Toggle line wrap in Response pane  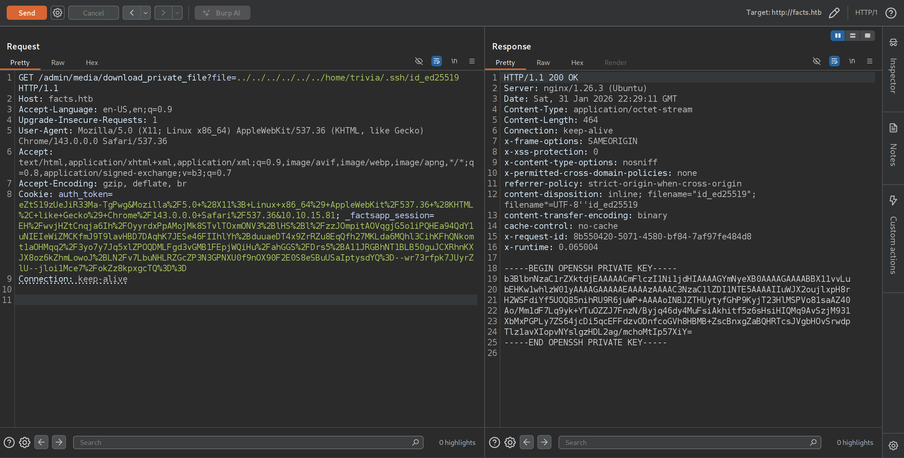point(834,61)
